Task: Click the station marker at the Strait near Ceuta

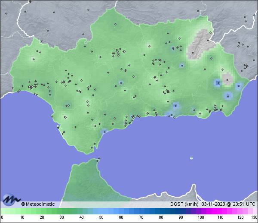Action: point(99,159)
